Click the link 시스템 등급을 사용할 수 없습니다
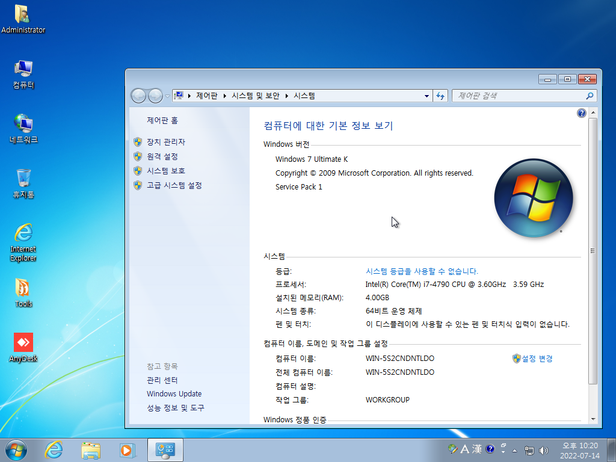616x462 pixels. coord(422,271)
